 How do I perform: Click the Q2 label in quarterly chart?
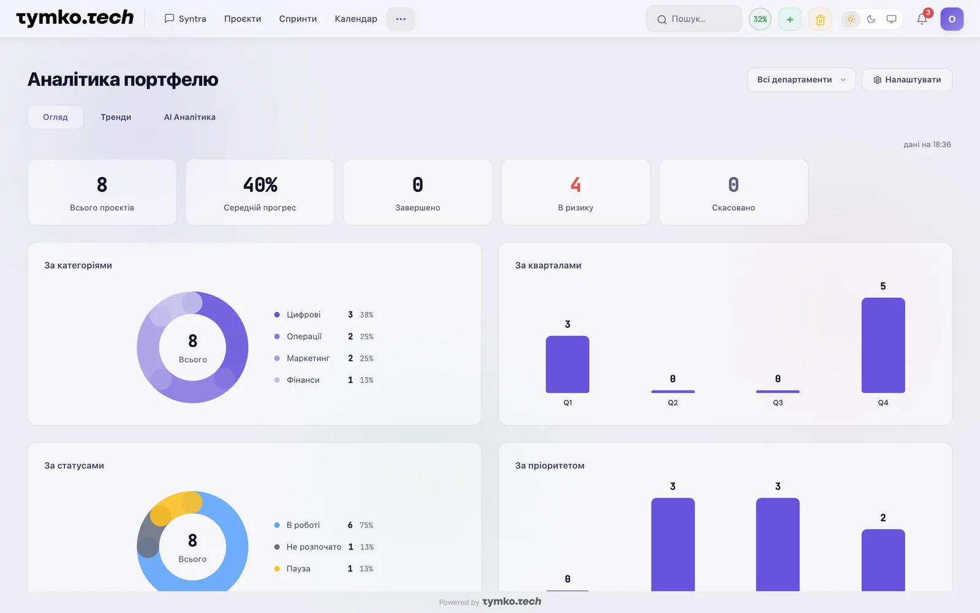673,403
